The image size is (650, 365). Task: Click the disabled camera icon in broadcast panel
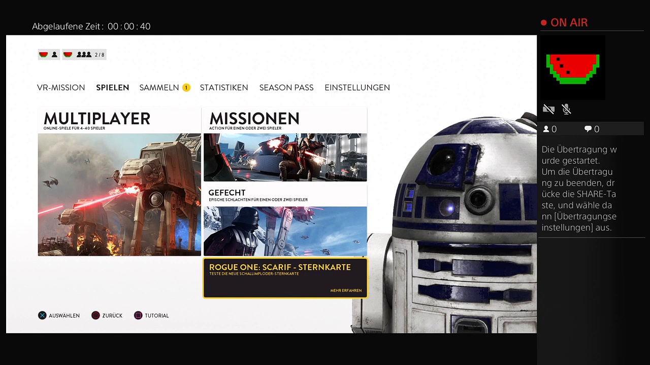coord(548,109)
